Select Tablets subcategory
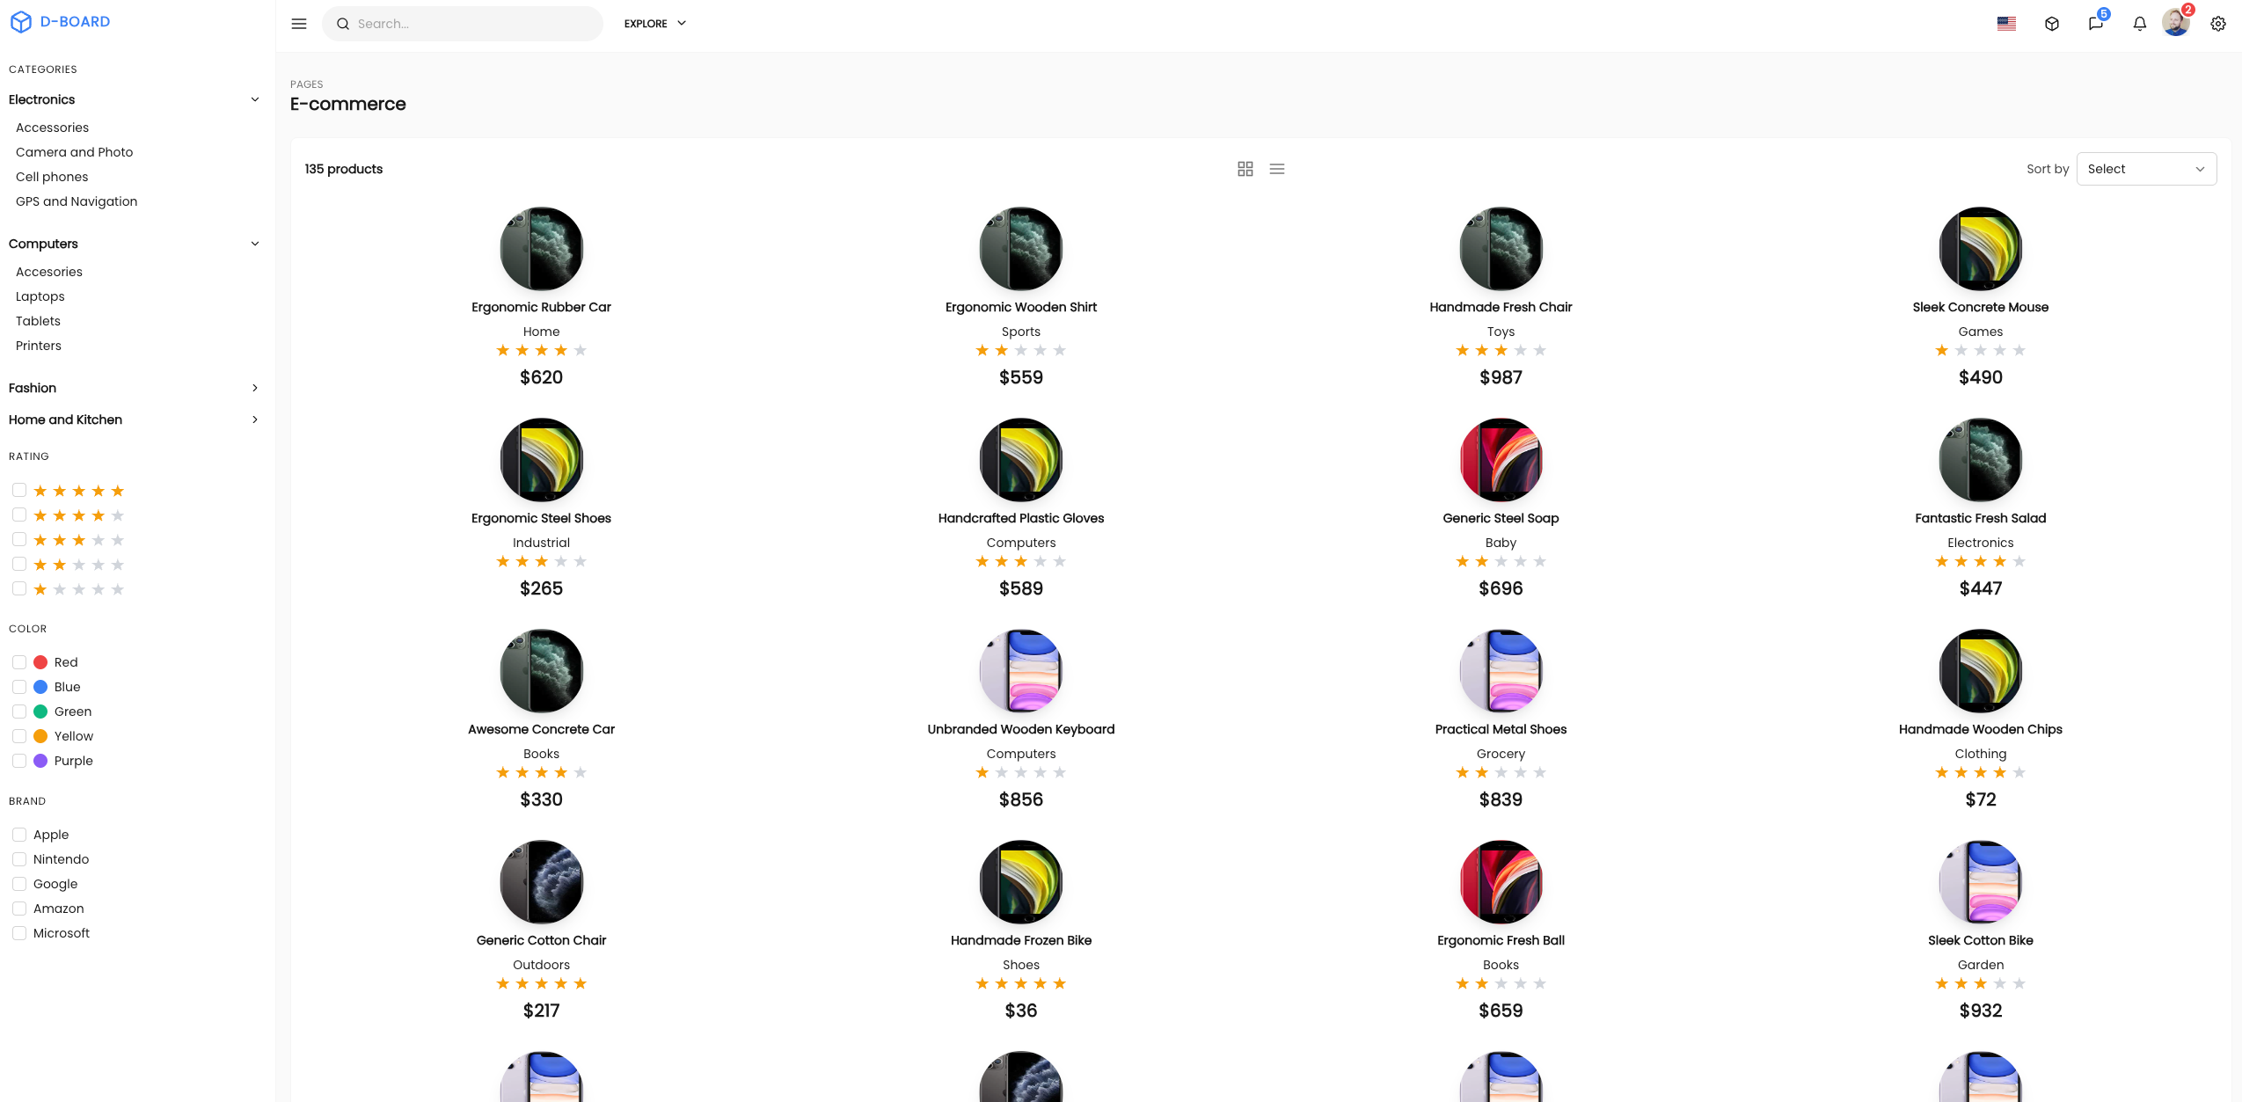The width and height of the screenshot is (2242, 1102). [38, 321]
